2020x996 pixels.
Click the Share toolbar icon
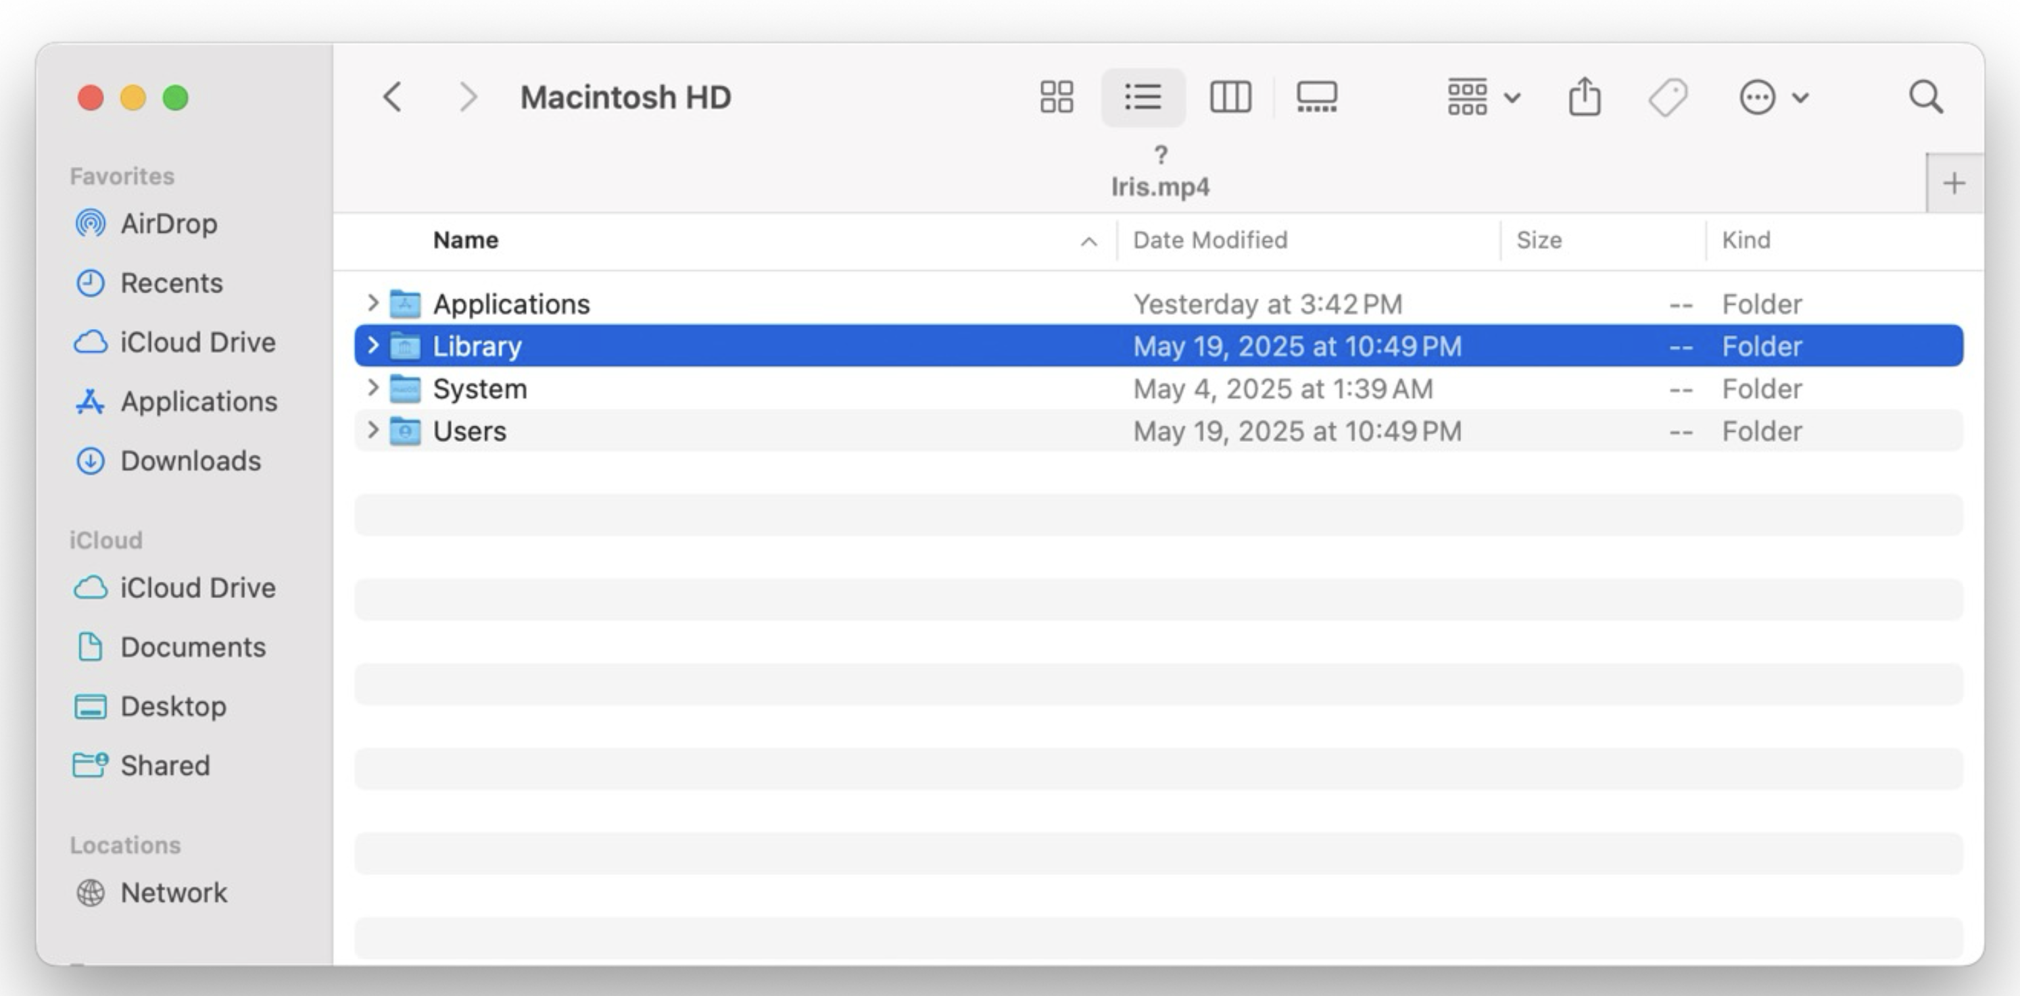1584,97
